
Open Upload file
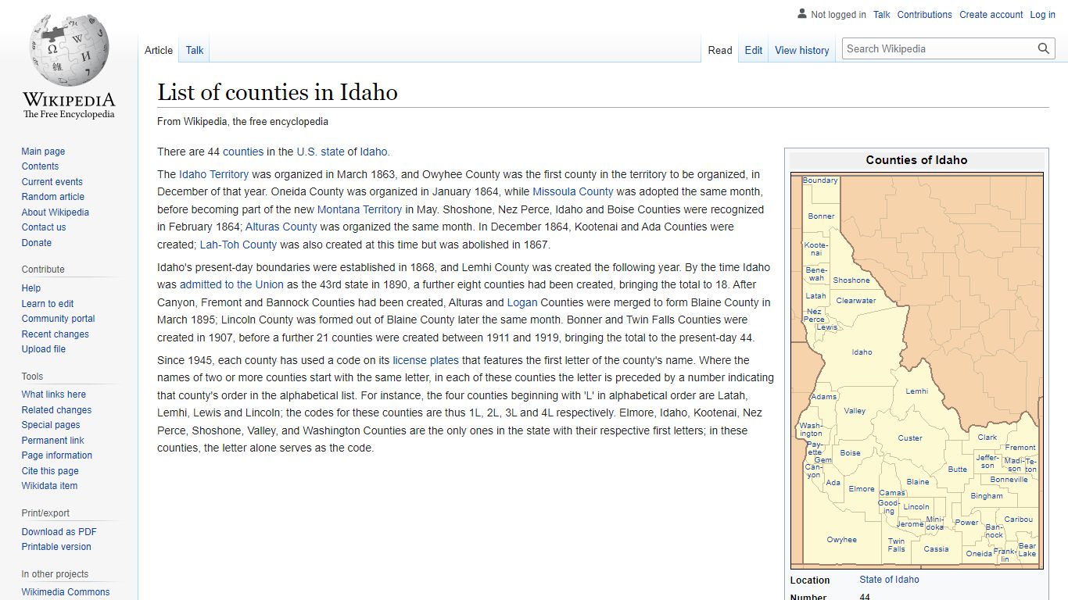pos(44,349)
